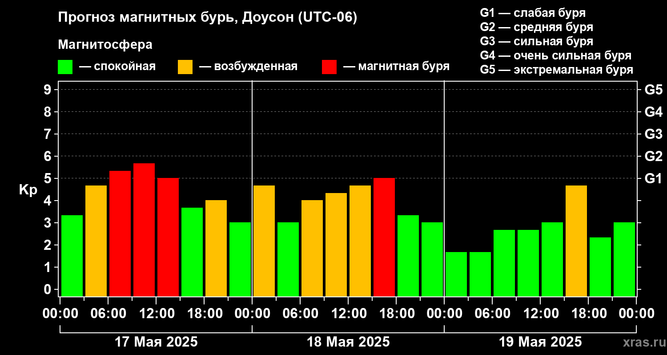Click the '— магнитная буря' legend label
This screenshot has height=355, width=667.
397,67
